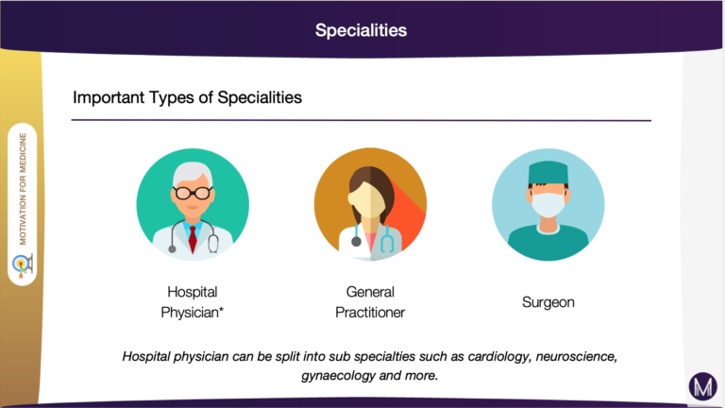Click the Specialities title in header
725x408 pixels.
(x=362, y=30)
